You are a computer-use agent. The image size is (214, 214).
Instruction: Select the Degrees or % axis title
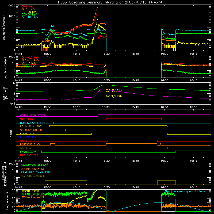tap(7, 200)
